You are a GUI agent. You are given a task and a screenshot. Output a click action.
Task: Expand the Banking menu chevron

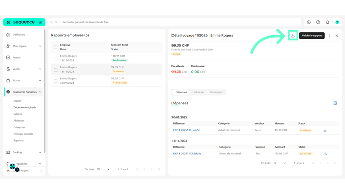[40, 152]
